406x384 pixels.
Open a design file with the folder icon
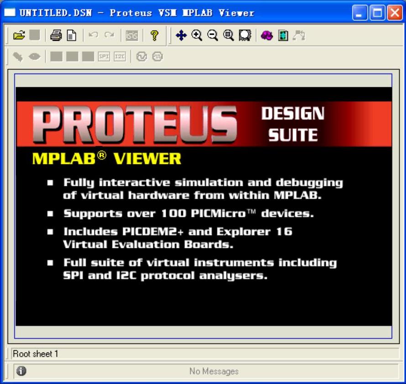(x=19, y=35)
